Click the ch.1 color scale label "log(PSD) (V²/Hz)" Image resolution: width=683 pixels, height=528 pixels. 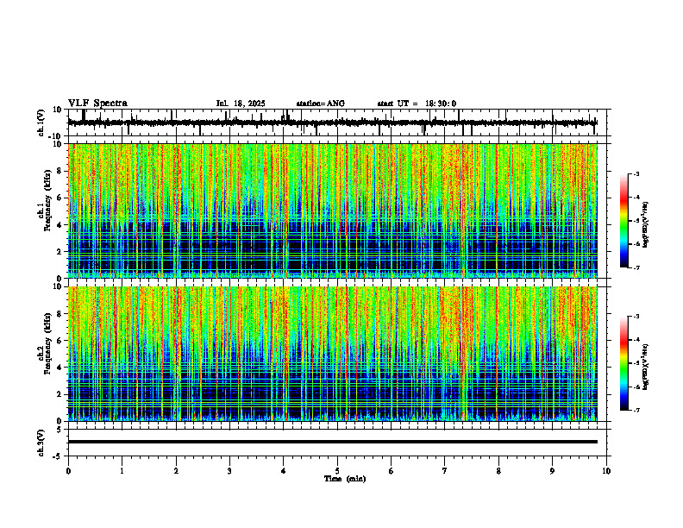647,224
